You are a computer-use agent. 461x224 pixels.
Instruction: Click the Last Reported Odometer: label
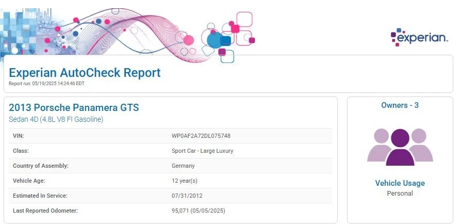coord(45,211)
